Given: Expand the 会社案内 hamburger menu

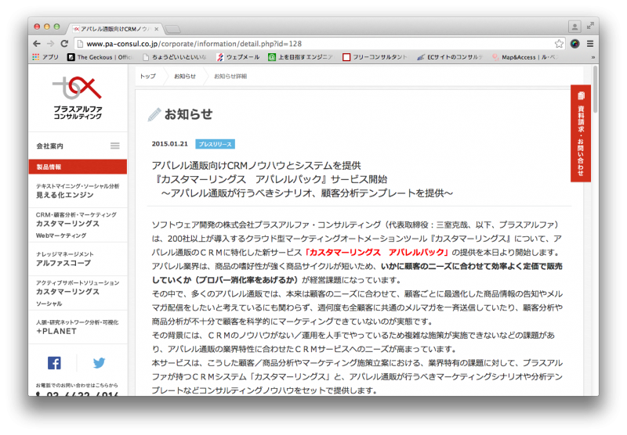Looking at the screenshot, I should coord(114,146).
